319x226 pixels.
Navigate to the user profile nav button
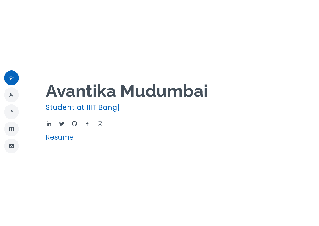pyautogui.click(x=11, y=95)
